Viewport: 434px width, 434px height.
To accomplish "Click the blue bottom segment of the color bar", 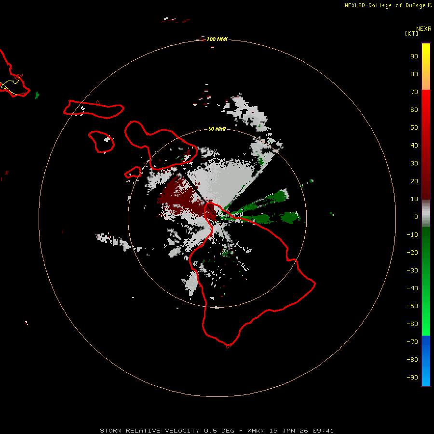I will (x=426, y=361).
